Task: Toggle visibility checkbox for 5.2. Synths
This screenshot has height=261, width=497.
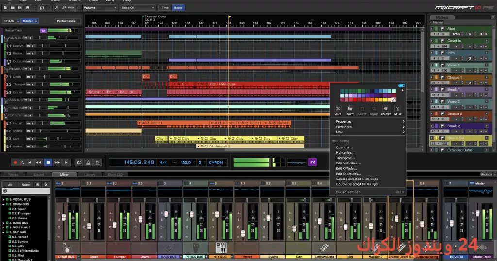Action: [10, 242]
